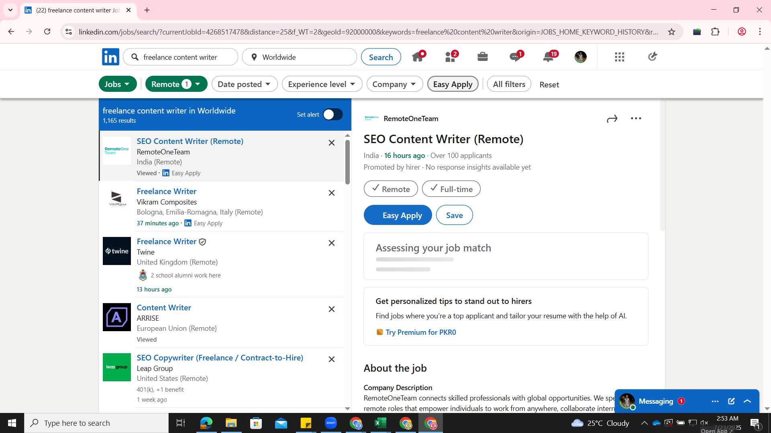Open Content Writer at ARRISE listing
This screenshot has width=771, height=433.
pyautogui.click(x=164, y=308)
